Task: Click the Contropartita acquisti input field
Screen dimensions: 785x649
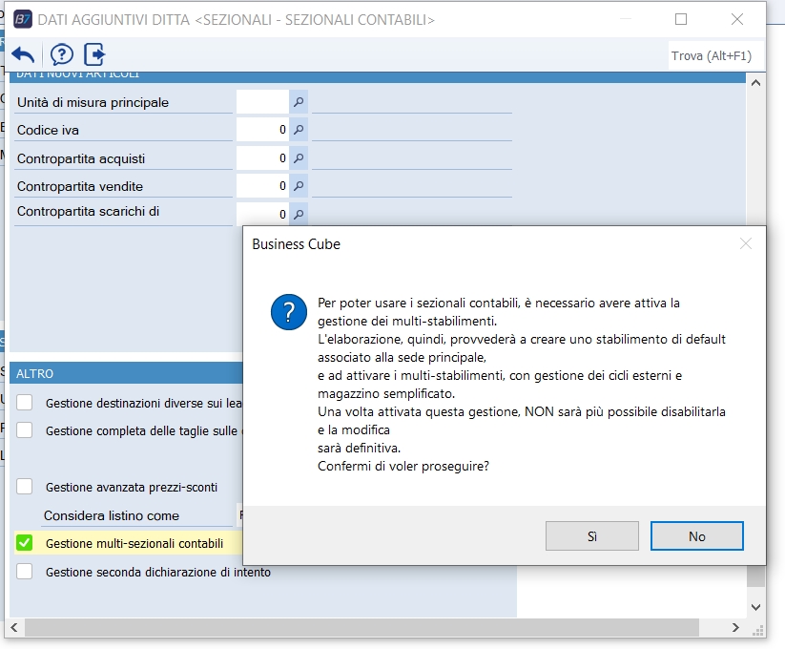Action: (262, 158)
